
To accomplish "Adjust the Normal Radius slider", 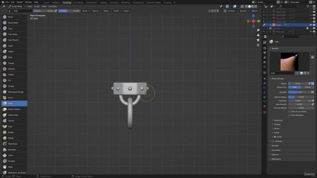I will click(301, 97).
